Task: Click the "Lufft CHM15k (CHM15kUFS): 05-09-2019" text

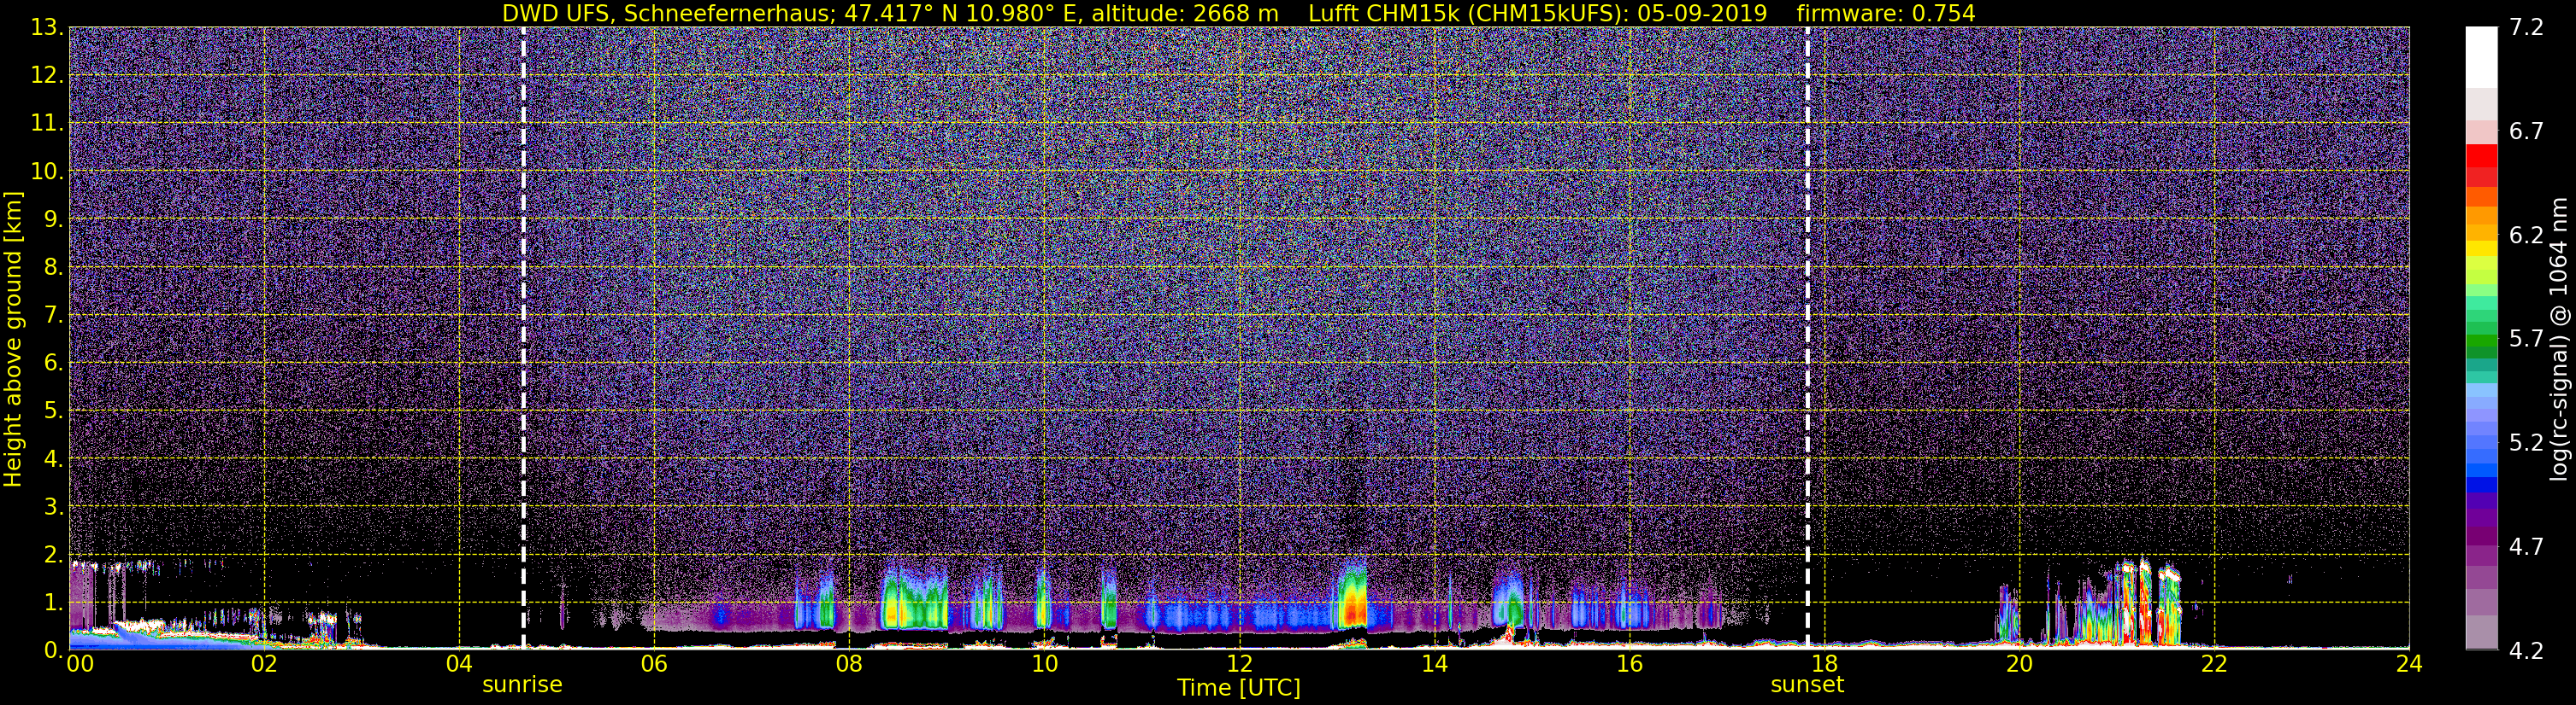Action: click(x=1537, y=13)
